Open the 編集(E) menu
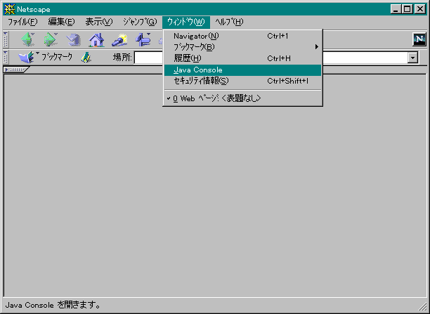The height and width of the screenshot is (314, 430). (x=61, y=22)
